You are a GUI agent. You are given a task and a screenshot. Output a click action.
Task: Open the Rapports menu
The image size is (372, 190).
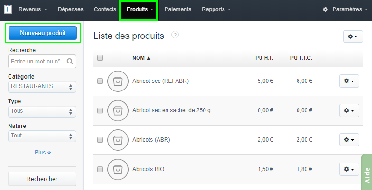point(216,9)
